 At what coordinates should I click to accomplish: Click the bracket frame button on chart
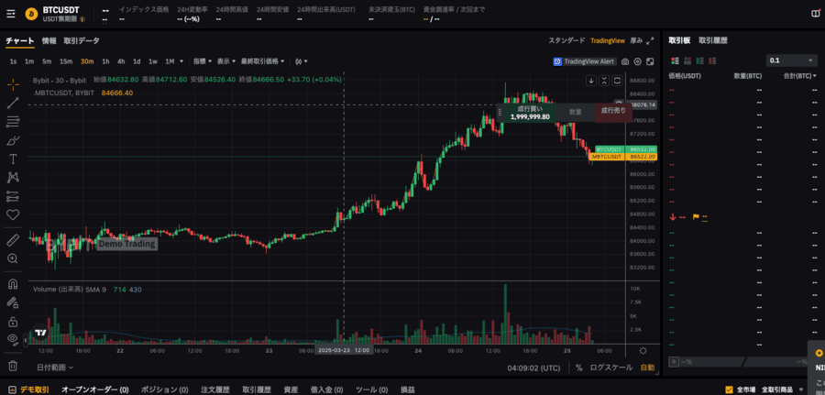point(617,81)
